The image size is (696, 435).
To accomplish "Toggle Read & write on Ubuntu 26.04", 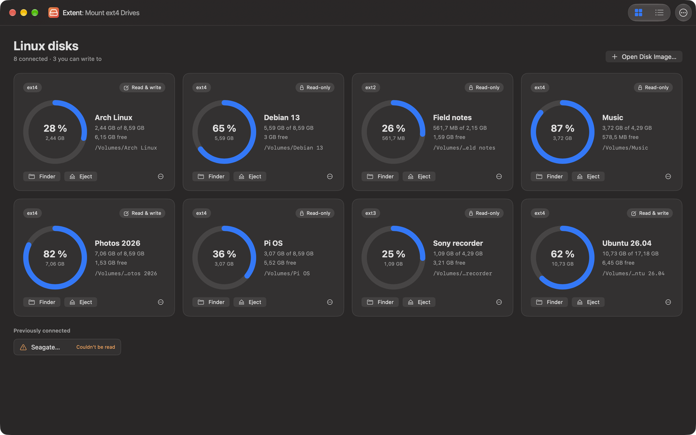I will (650, 213).
